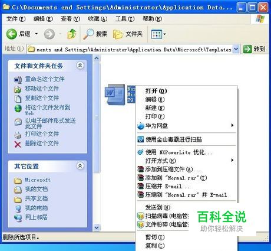
Task: Click 复制这个文件 link
Action: click(x=42, y=98)
